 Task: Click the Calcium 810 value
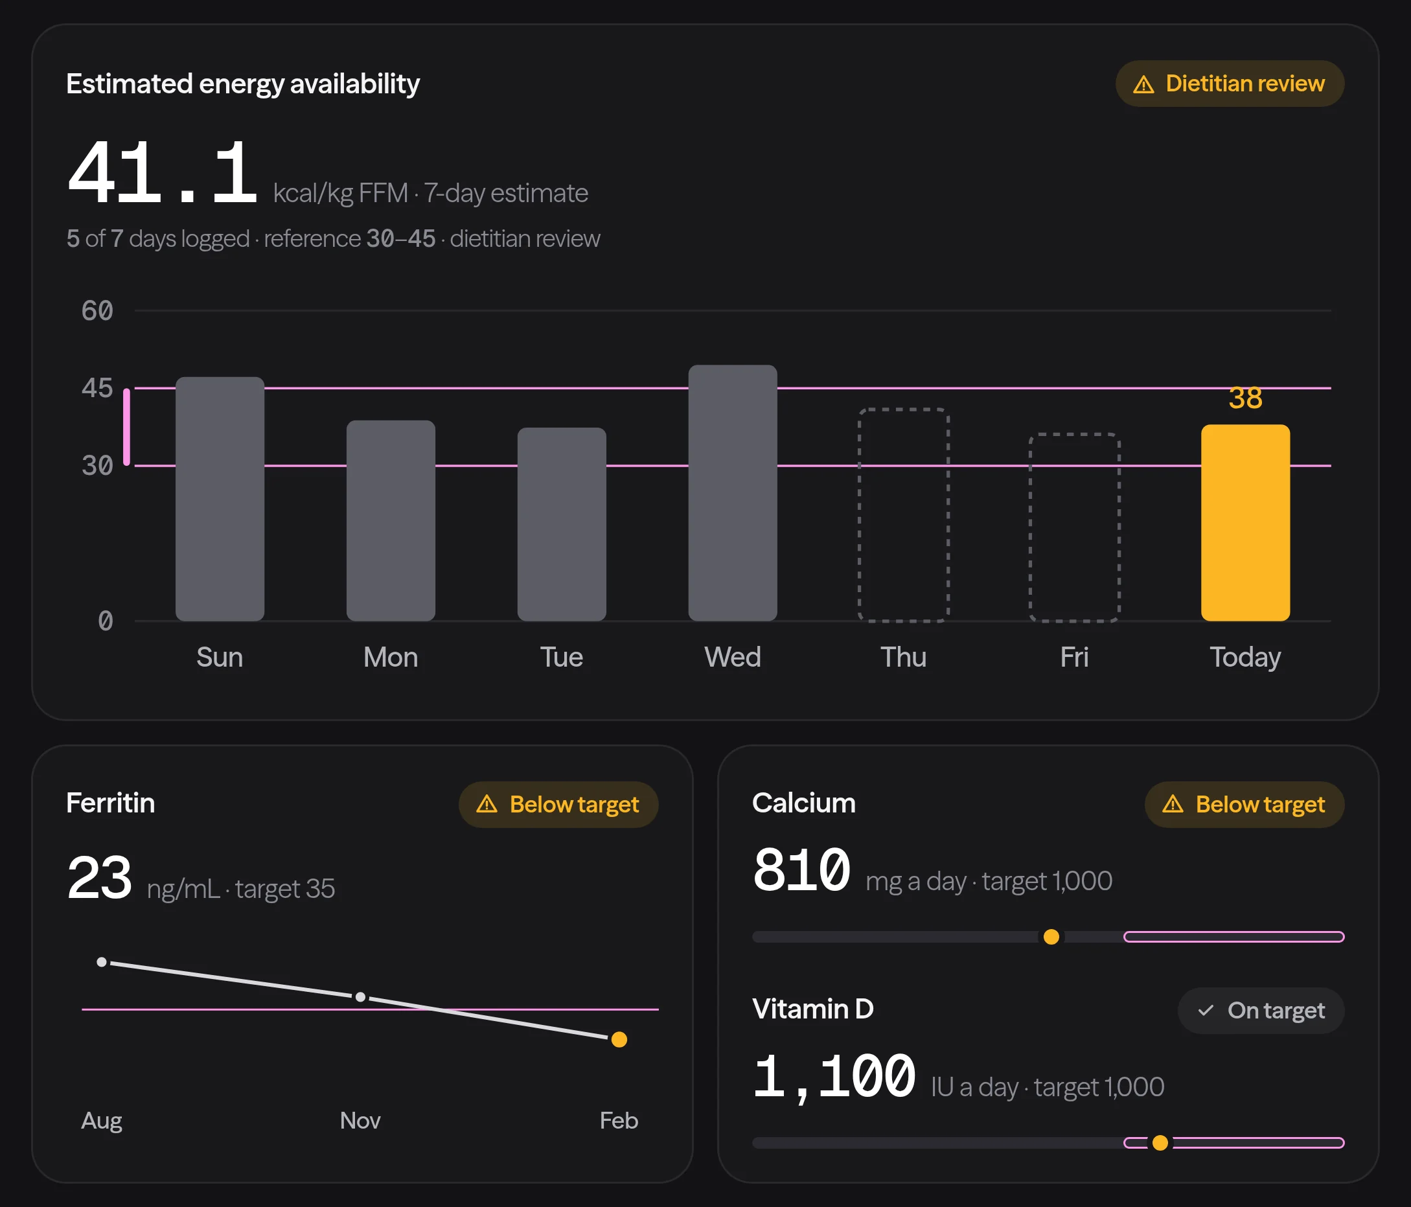pos(801,870)
